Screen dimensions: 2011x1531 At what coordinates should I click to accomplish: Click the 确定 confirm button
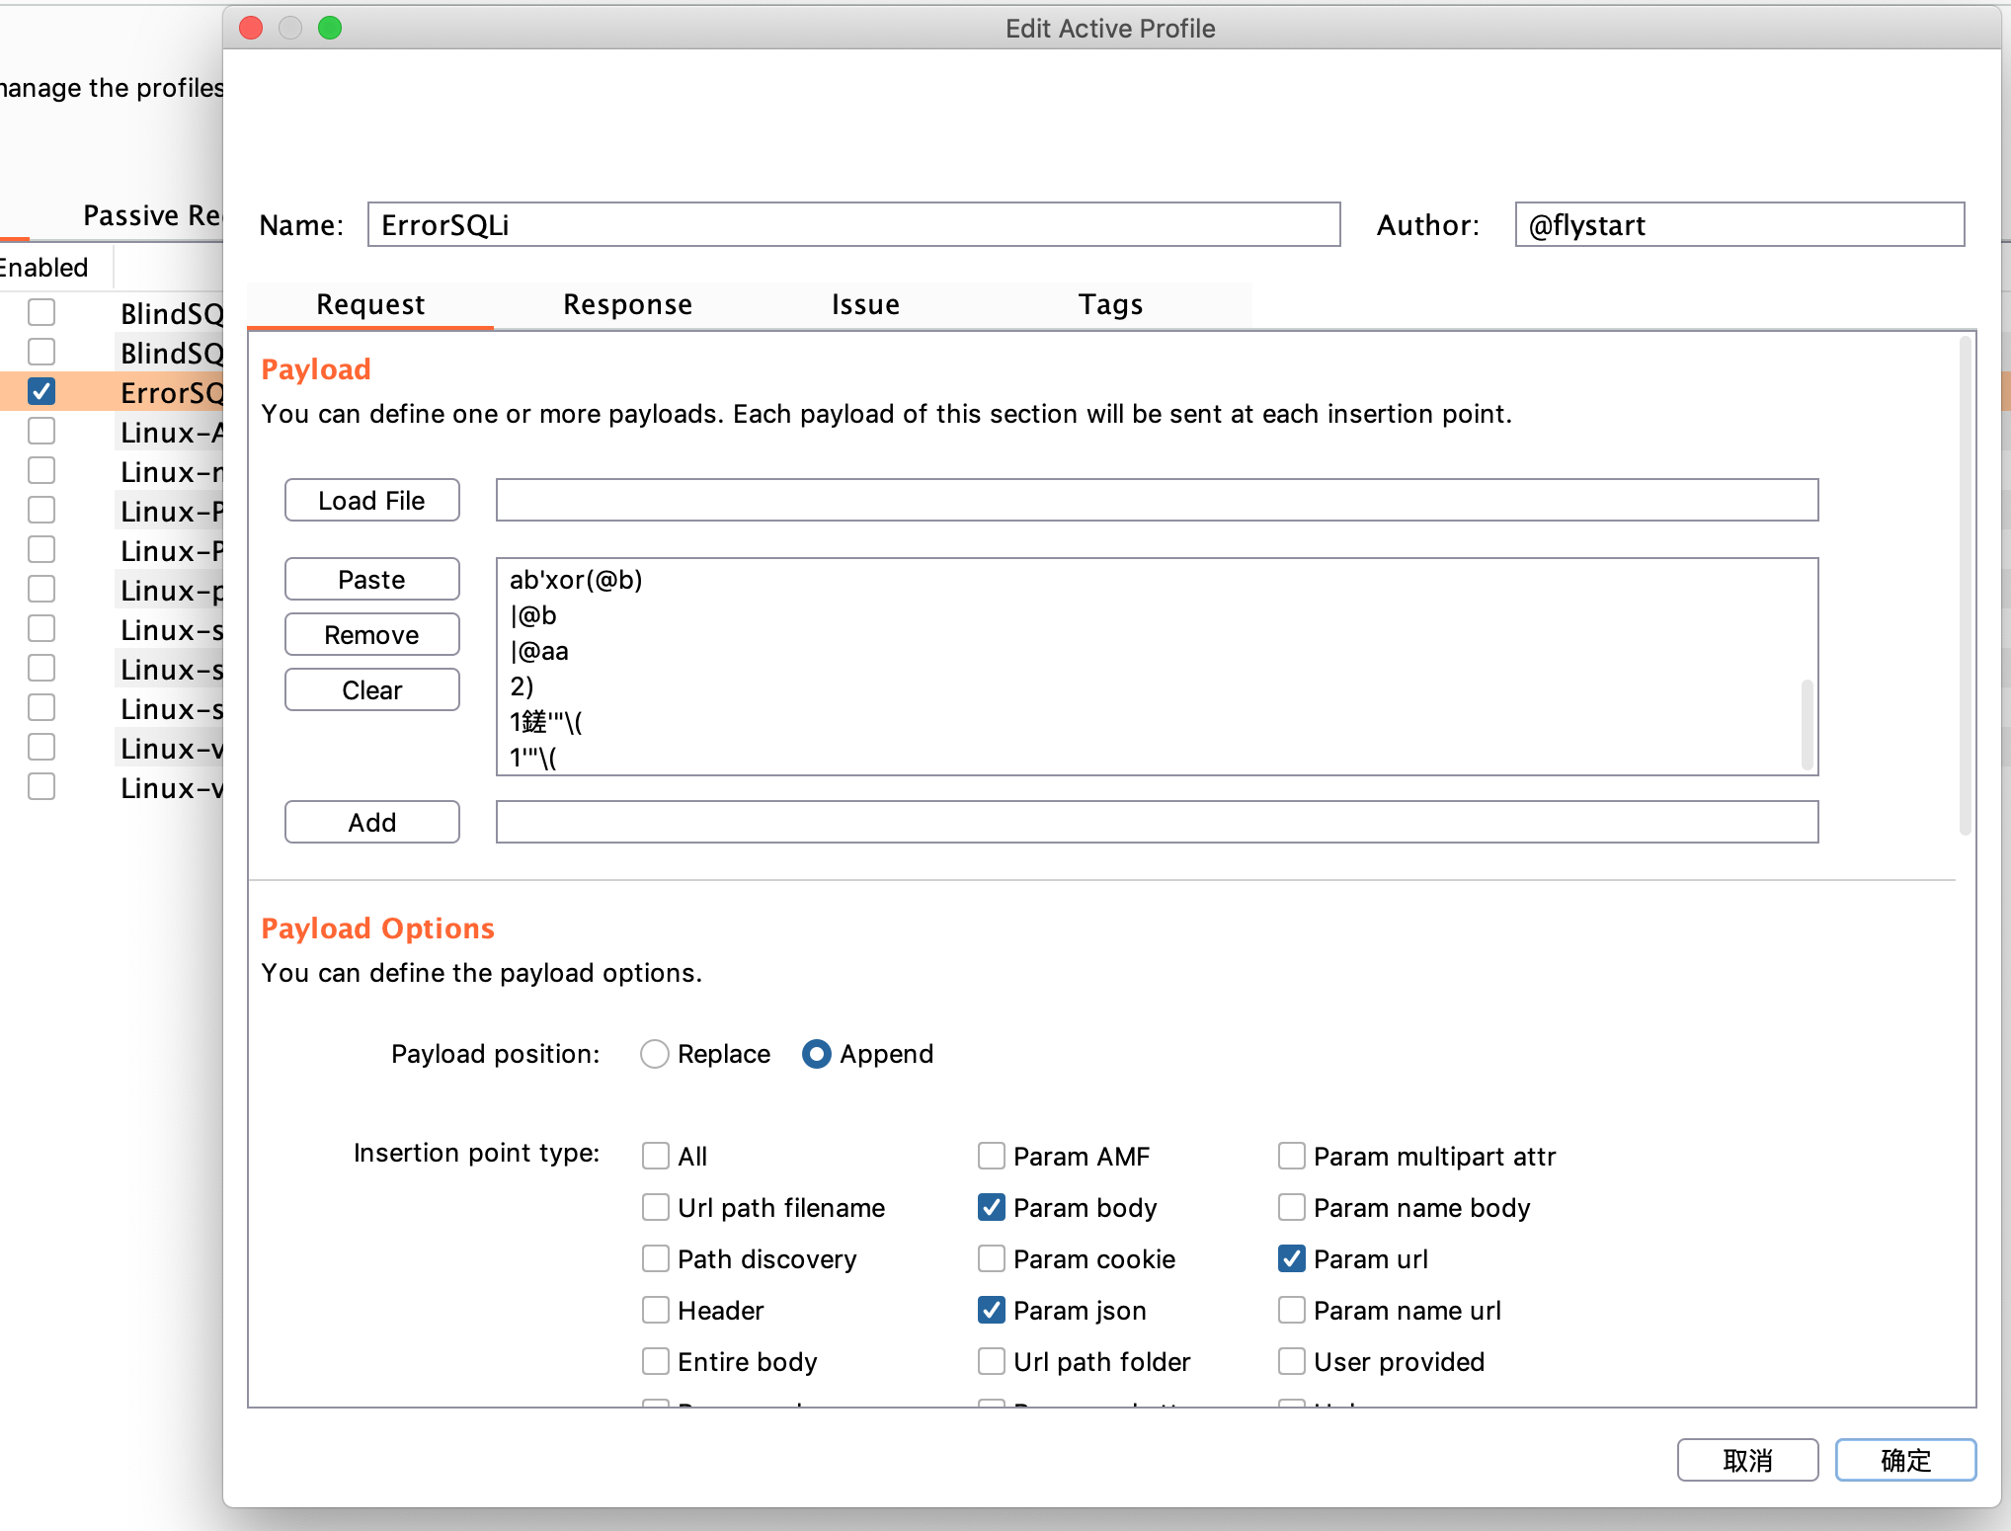(x=1905, y=1460)
